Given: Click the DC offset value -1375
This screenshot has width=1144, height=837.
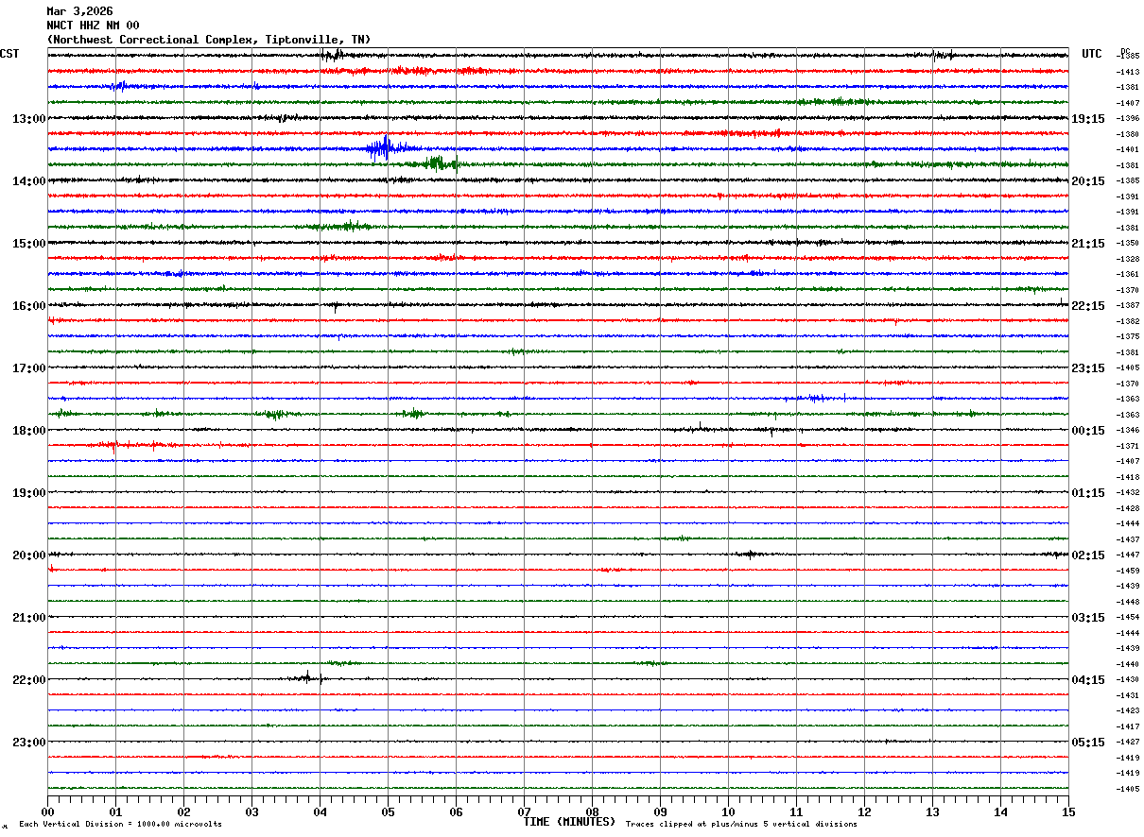Looking at the screenshot, I should (x=1127, y=336).
